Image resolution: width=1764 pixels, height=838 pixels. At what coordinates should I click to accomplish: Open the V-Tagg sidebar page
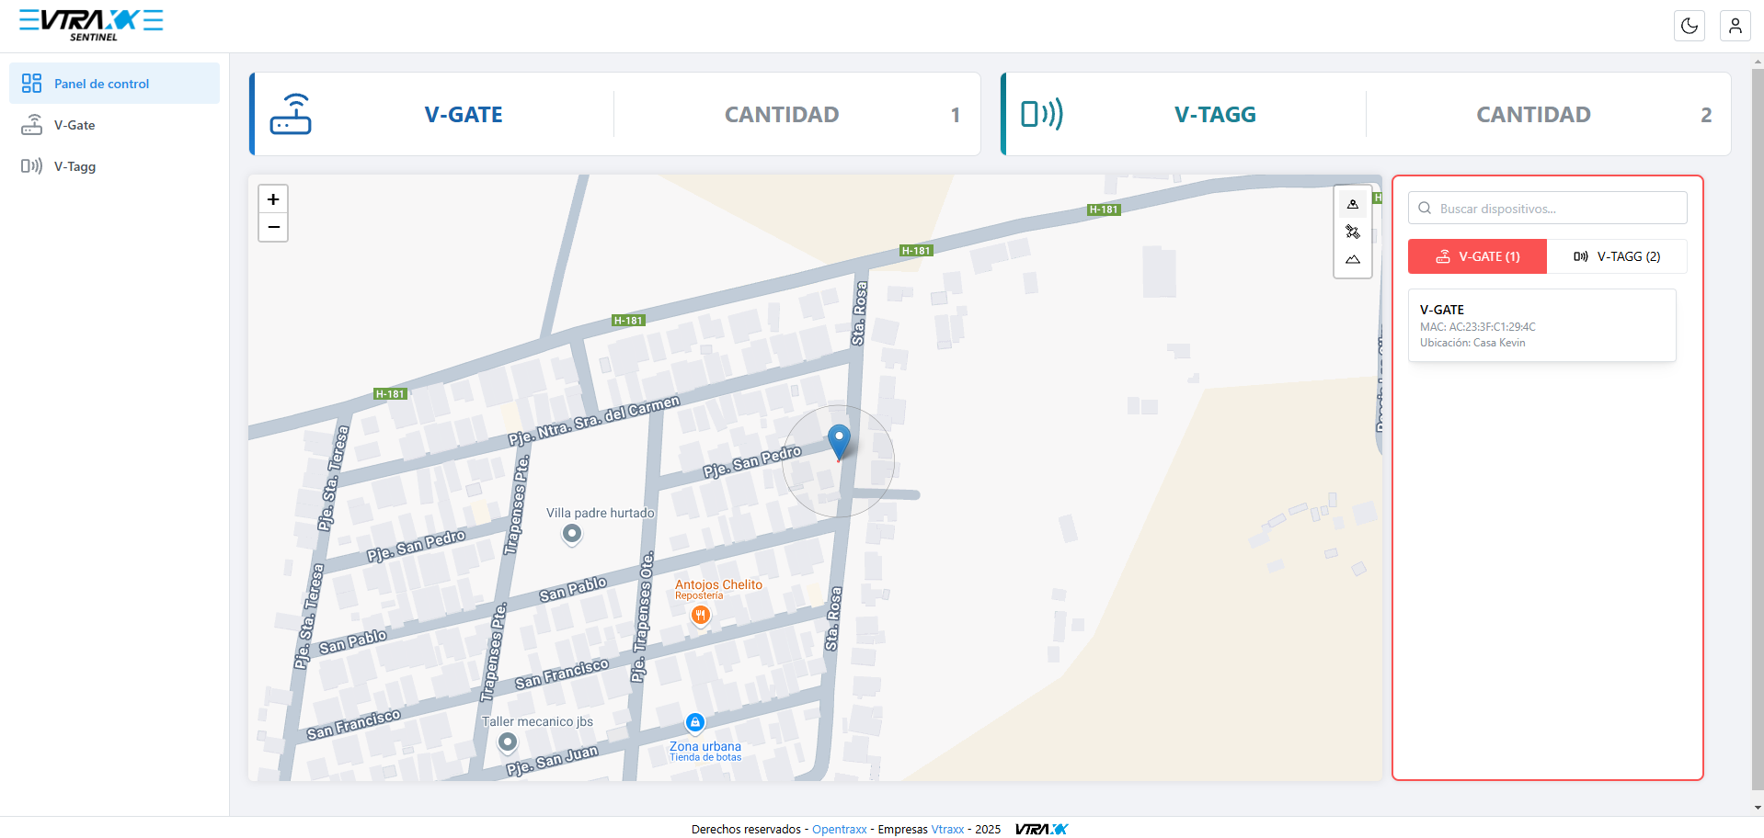[x=114, y=166]
